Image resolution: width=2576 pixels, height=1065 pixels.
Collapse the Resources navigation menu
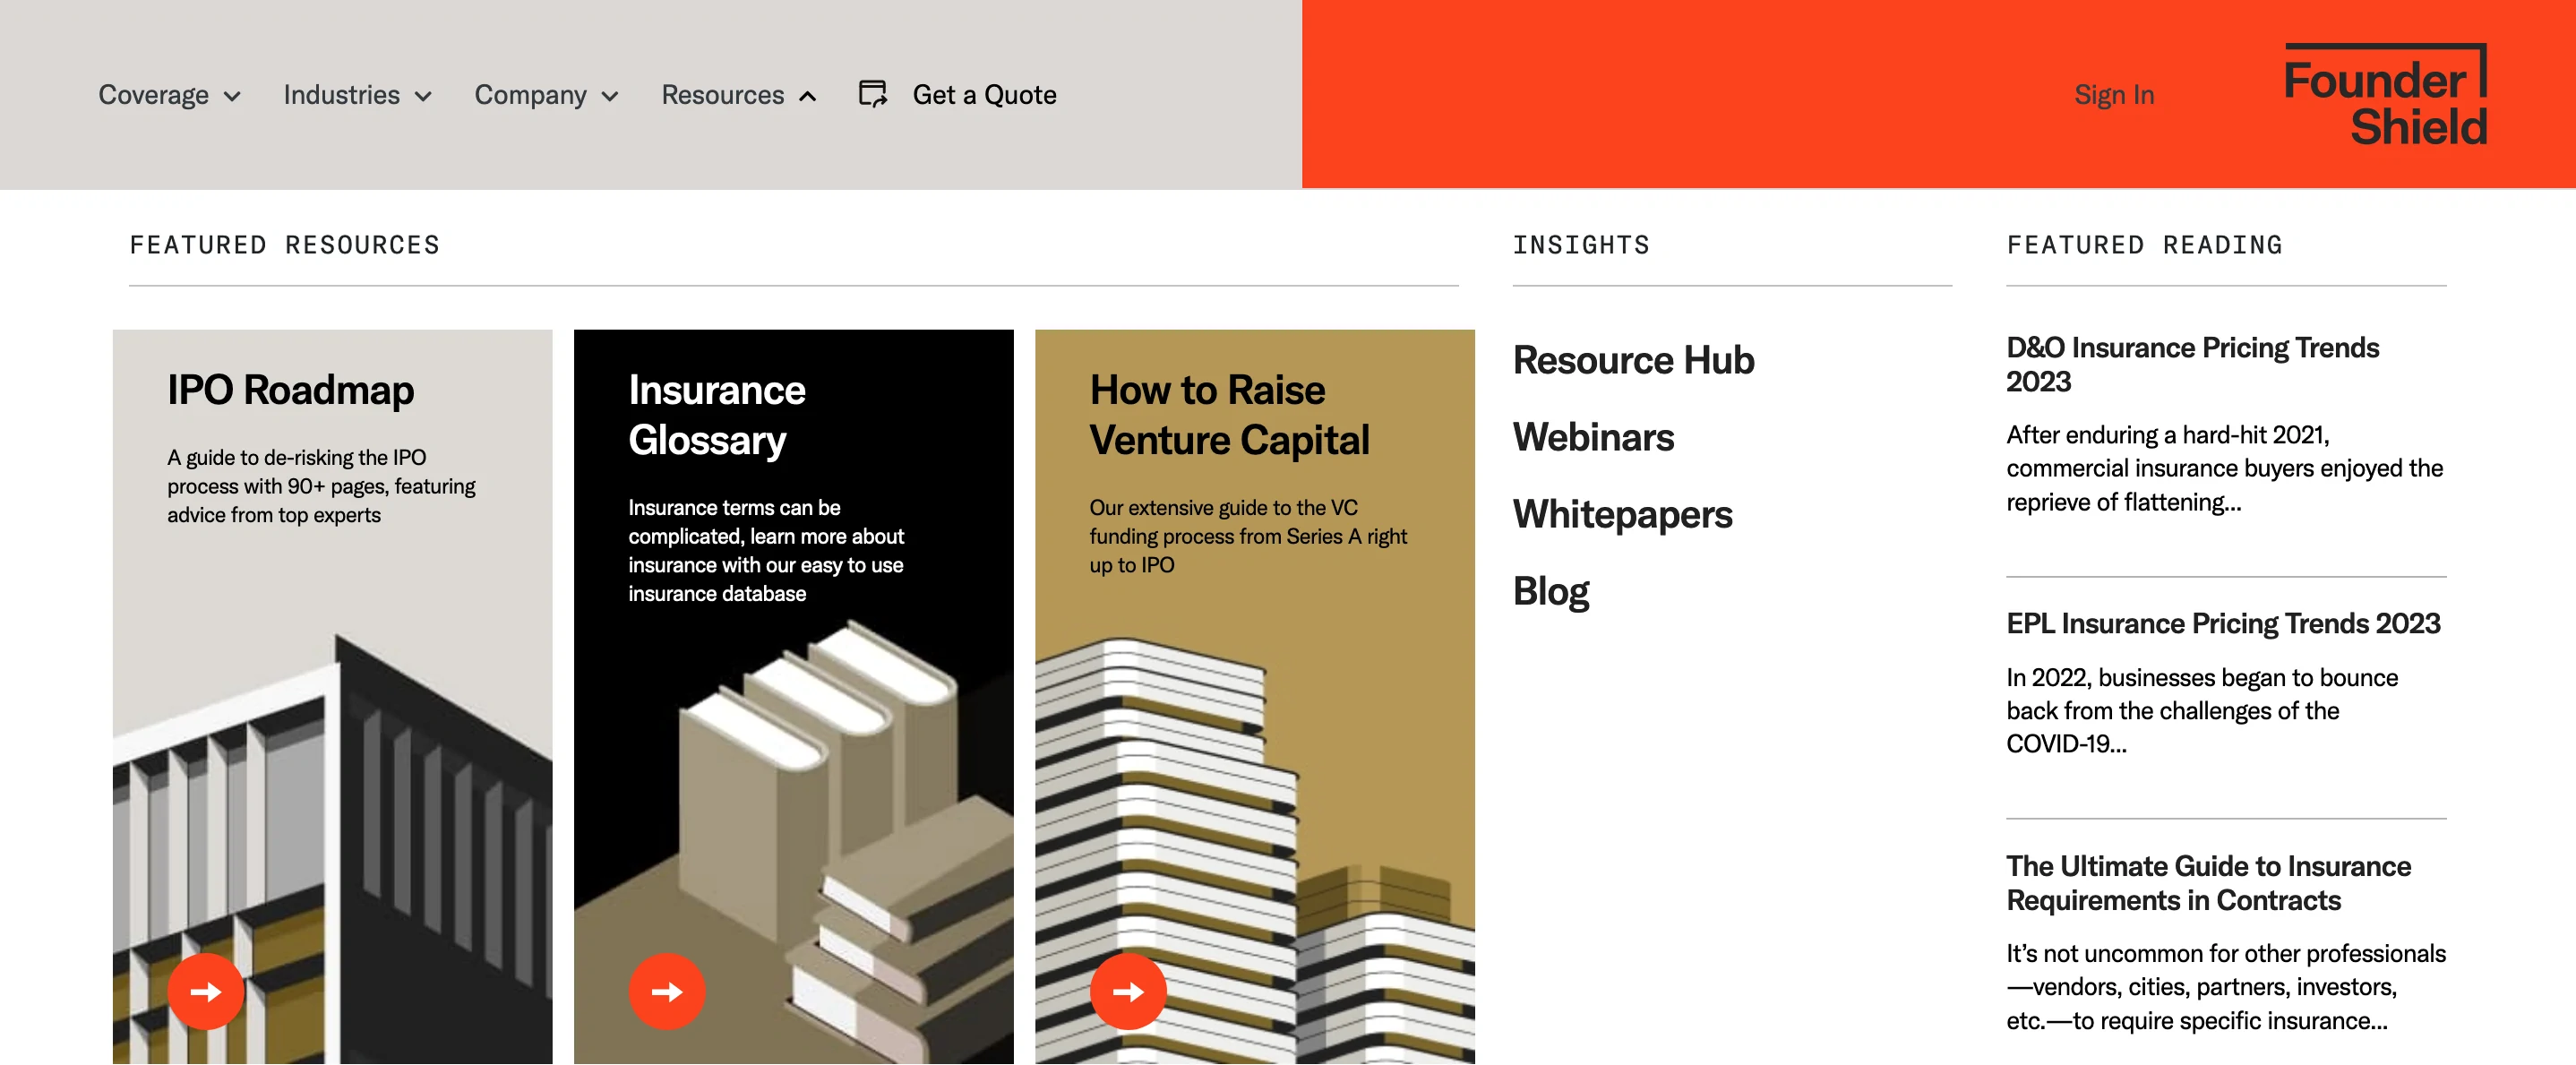tap(736, 94)
